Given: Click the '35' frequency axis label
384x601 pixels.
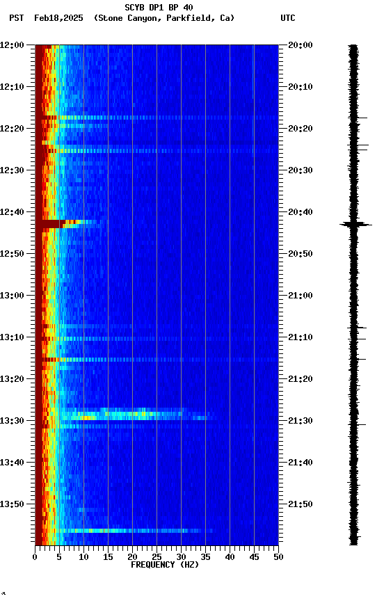Looking at the screenshot, I should click(205, 558).
